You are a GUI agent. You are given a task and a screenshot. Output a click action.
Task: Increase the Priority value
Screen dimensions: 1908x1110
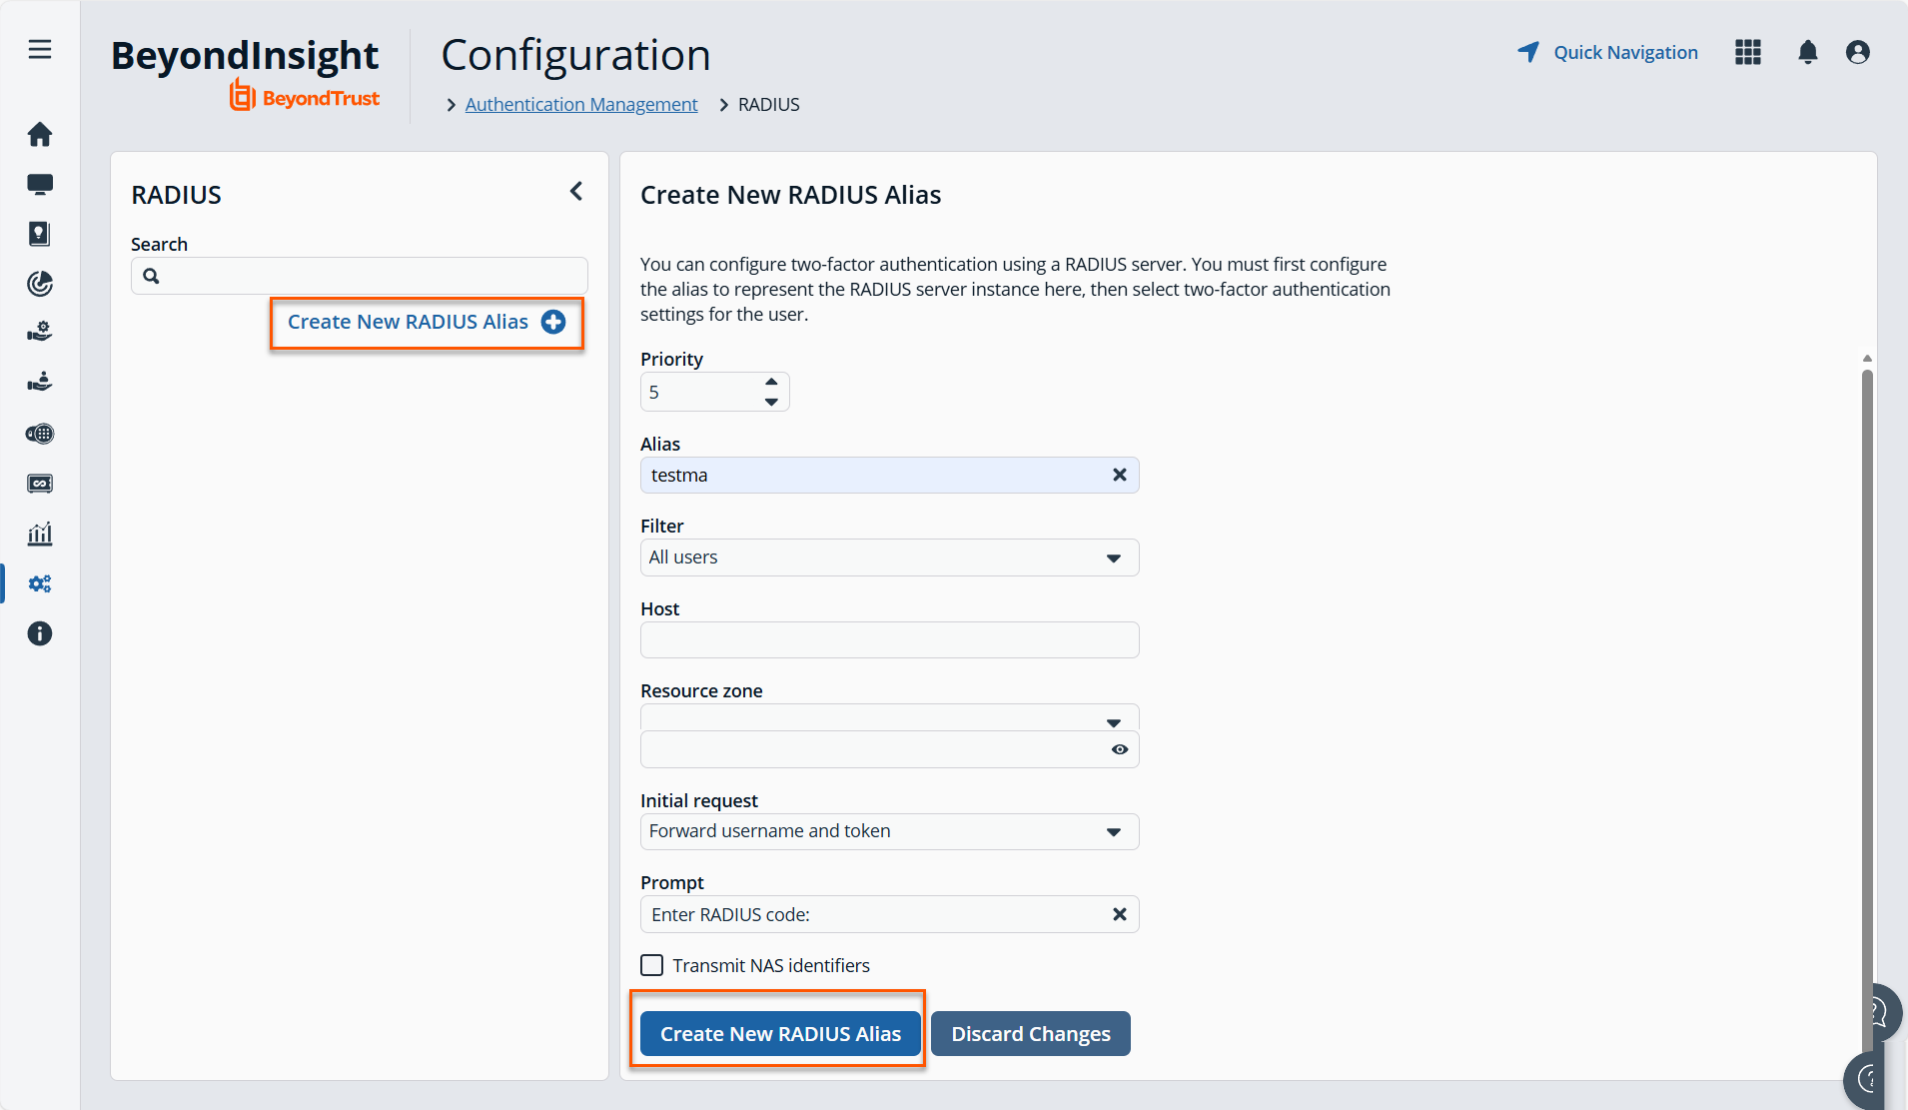point(771,382)
